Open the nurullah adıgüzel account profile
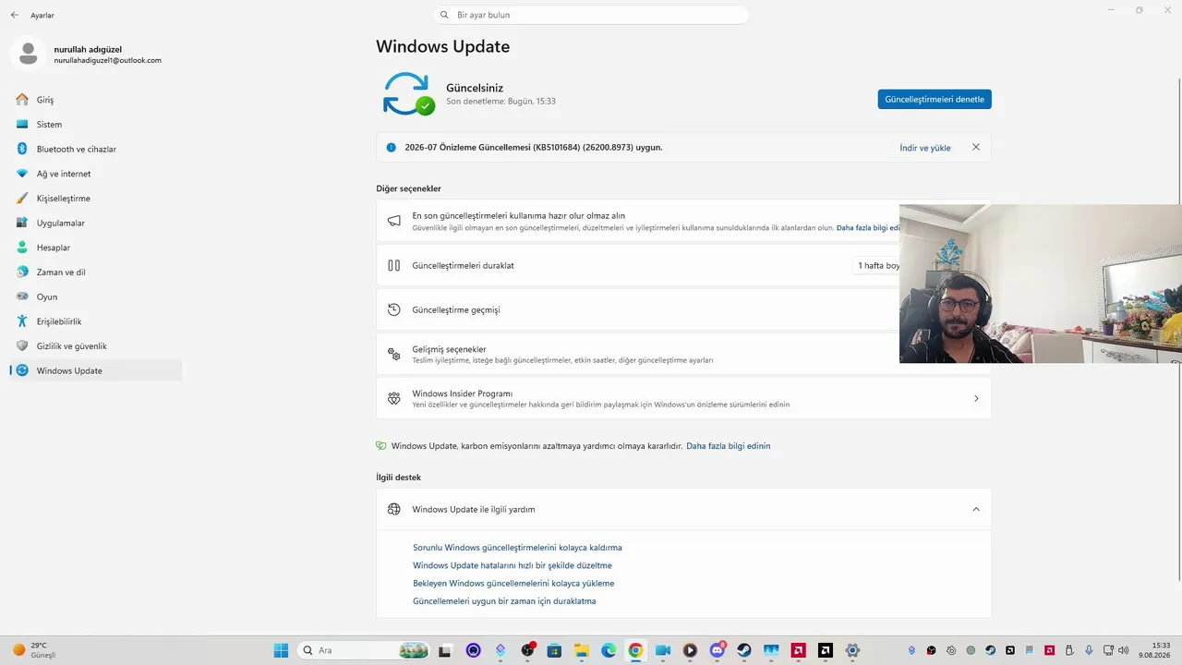 click(89, 54)
